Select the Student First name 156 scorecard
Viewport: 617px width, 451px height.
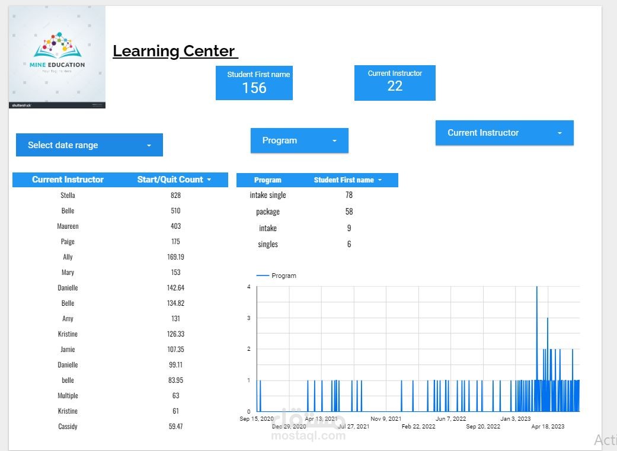[254, 82]
